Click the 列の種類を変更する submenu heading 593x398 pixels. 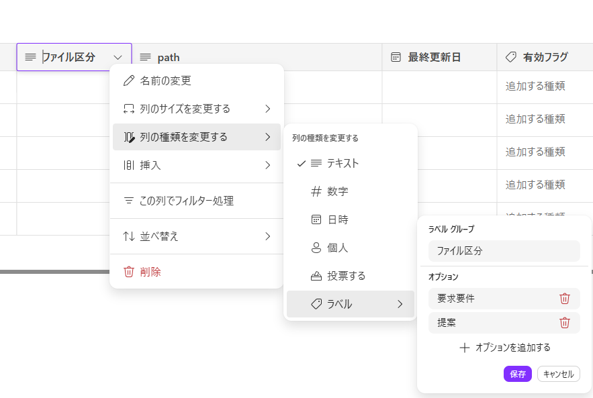point(325,138)
